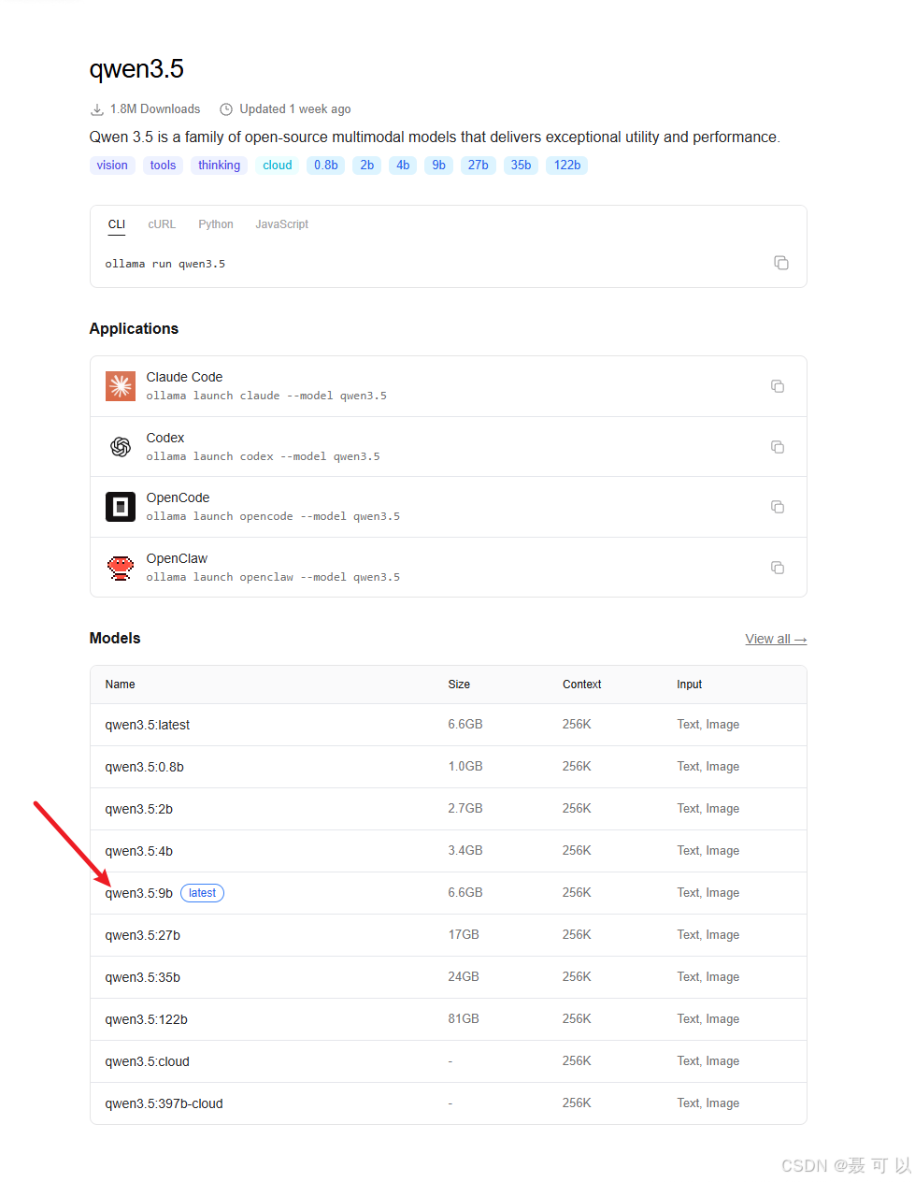Image resolution: width=915 pixels, height=1182 pixels.
Task: Switch to the cURL tab
Action: [x=162, y=224]
